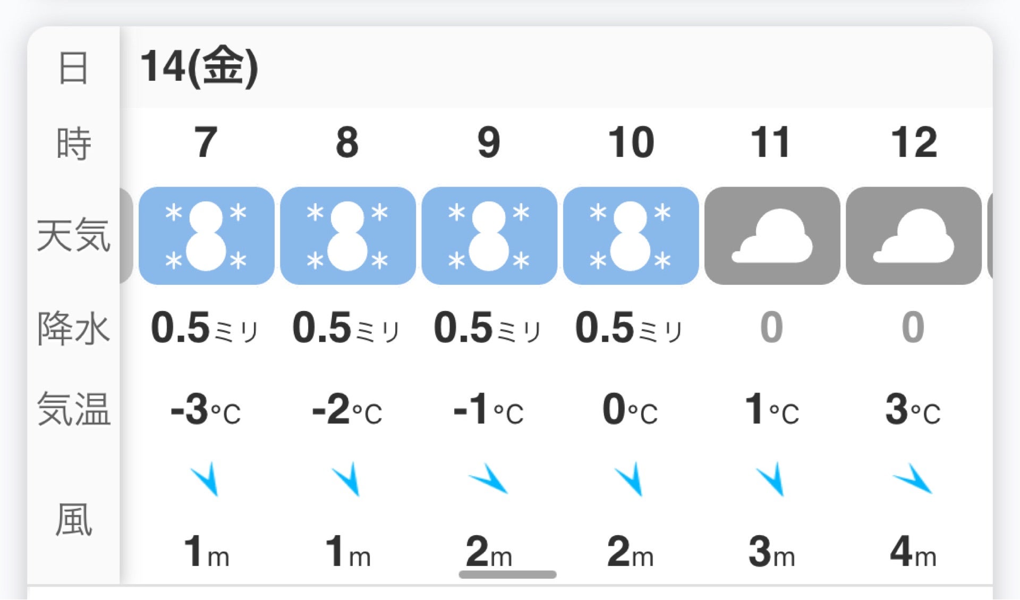This screenshot has width=1020, height=600.
Task: Tap the cloudy icon for 11 o'clock
Action: pos(772,236)
